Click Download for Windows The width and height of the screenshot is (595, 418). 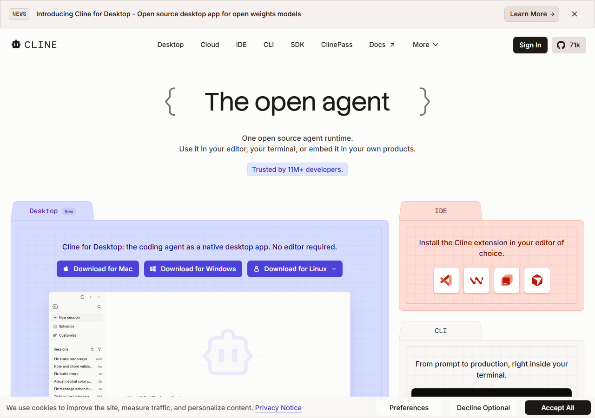click(x=193, y=269)
